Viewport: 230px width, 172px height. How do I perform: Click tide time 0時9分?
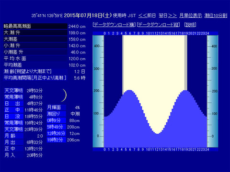tap(56, 120)
